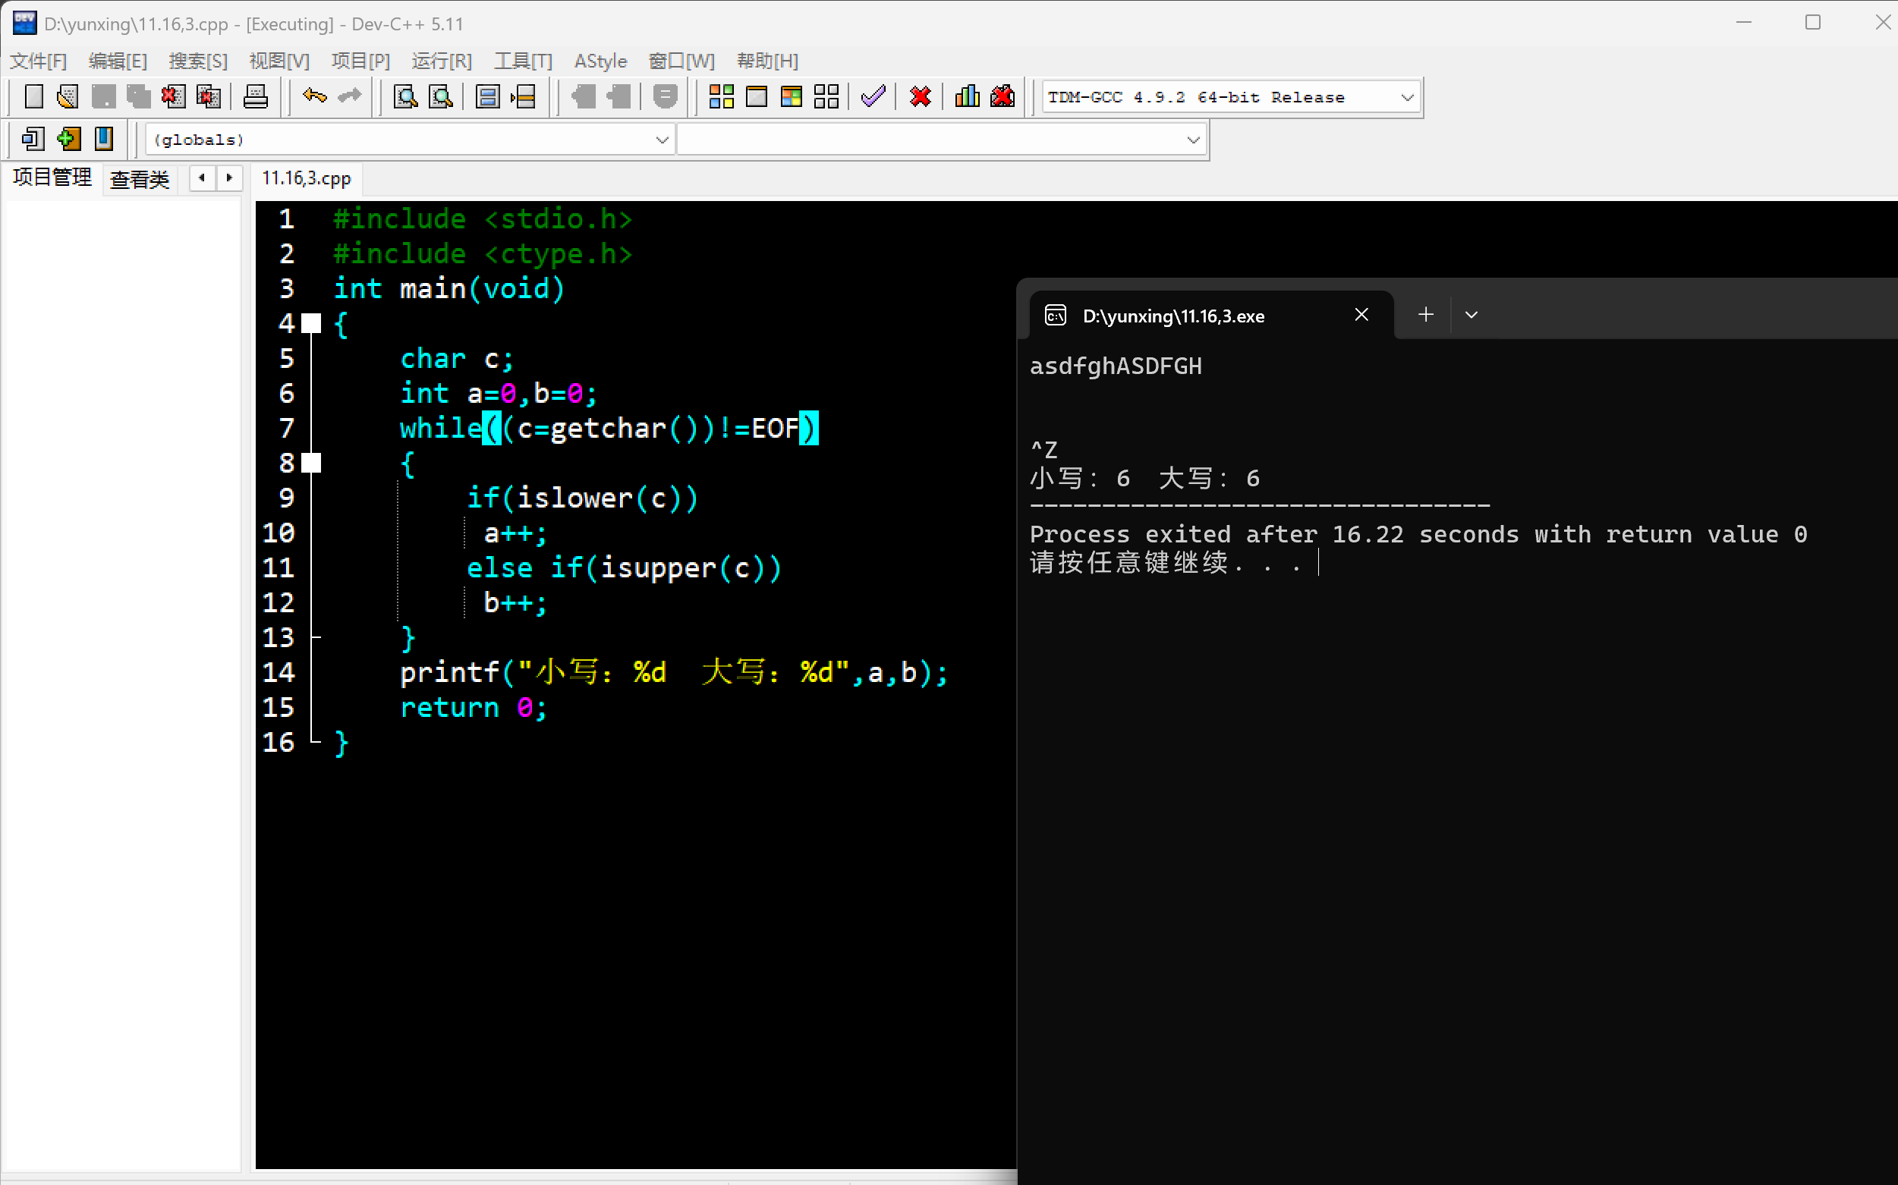This screenshot has width=1898, height=1185.
Task: Open the 运行[R] menu
Action: click(442, 61)
